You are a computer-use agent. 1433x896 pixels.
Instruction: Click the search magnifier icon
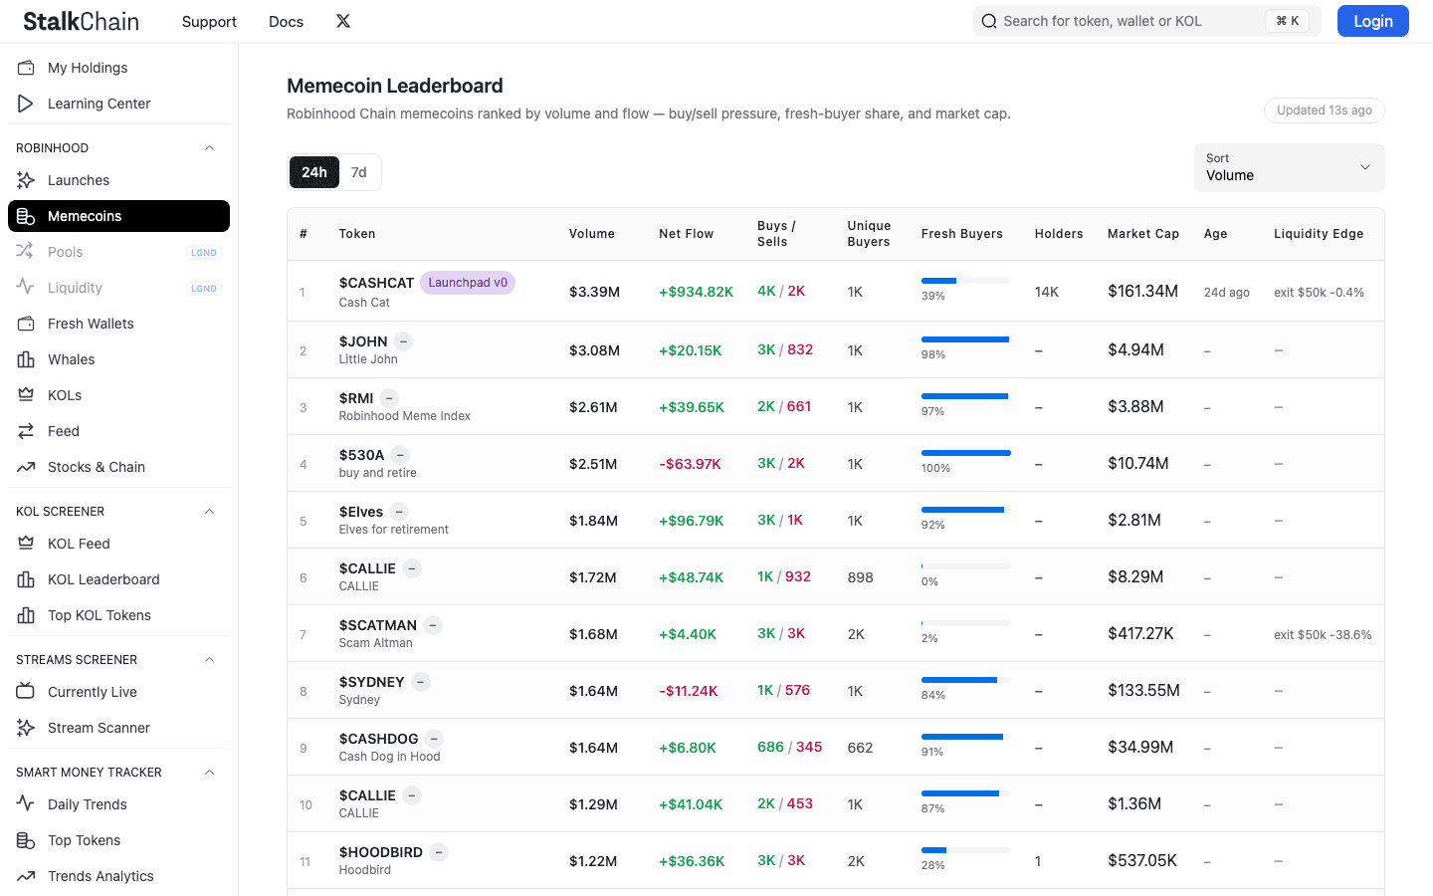coord(989,21)
